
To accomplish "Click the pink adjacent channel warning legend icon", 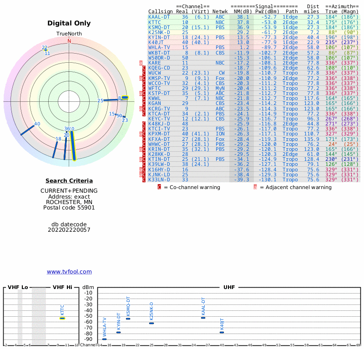I will [x=255, y=187].
